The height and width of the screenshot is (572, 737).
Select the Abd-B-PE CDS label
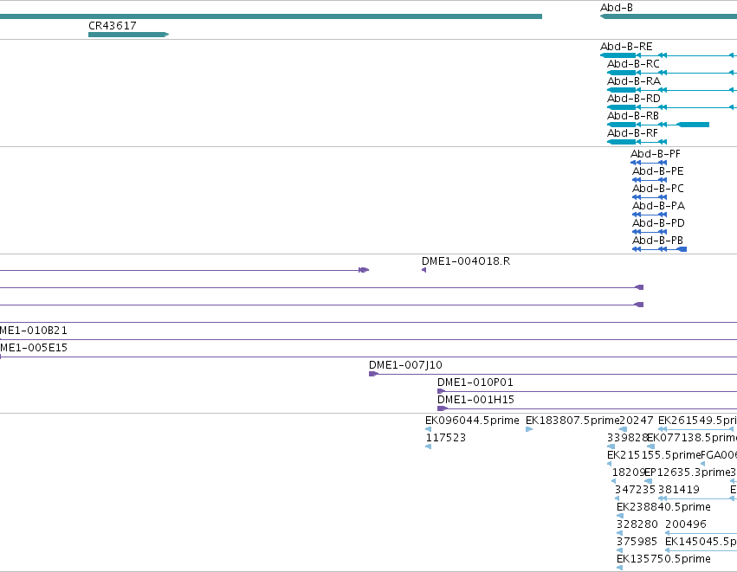pyautogui.click(x=657, y=171)
